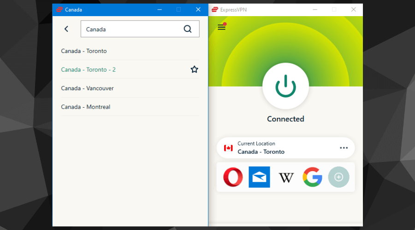Viewport: 415px width, 230px height.
Task: Open the Current Location selector card
Action: tap(285, 148)
